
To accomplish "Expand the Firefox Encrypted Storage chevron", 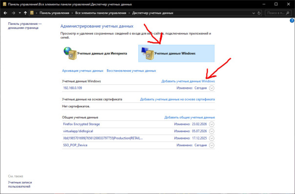I will 211,124.
